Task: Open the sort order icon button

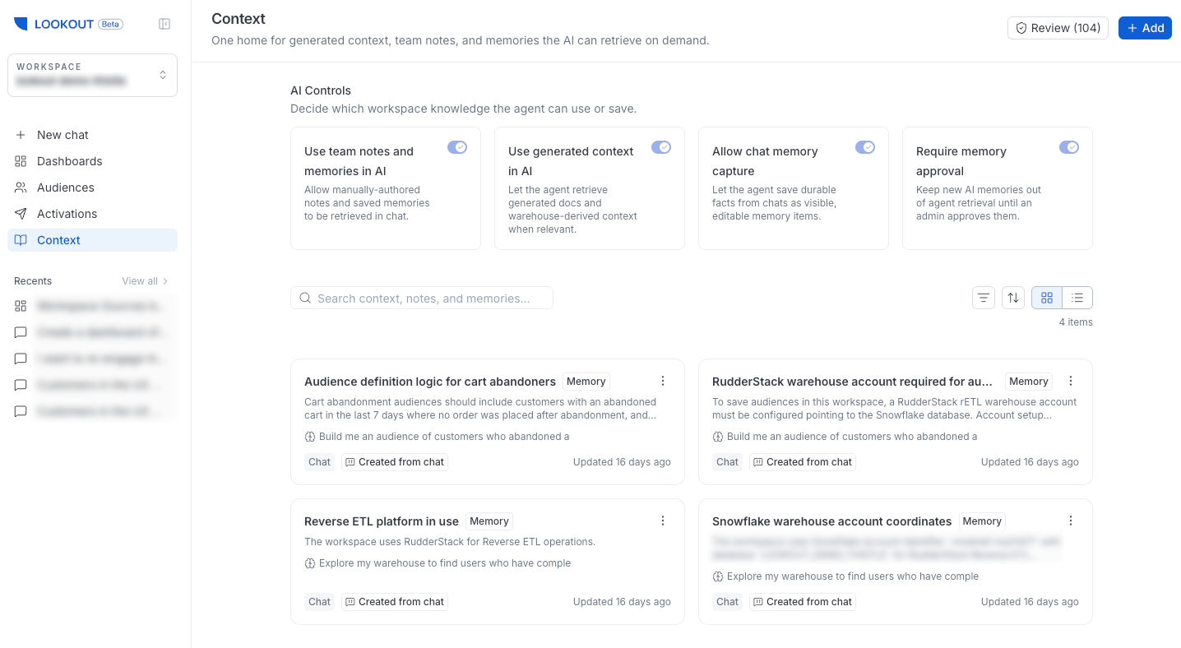Action: tap(1013, 298)
